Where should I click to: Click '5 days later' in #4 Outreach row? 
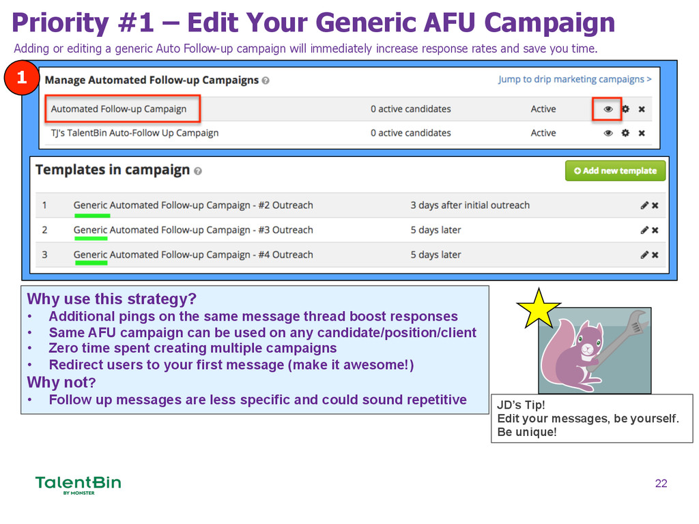(436, 255)
